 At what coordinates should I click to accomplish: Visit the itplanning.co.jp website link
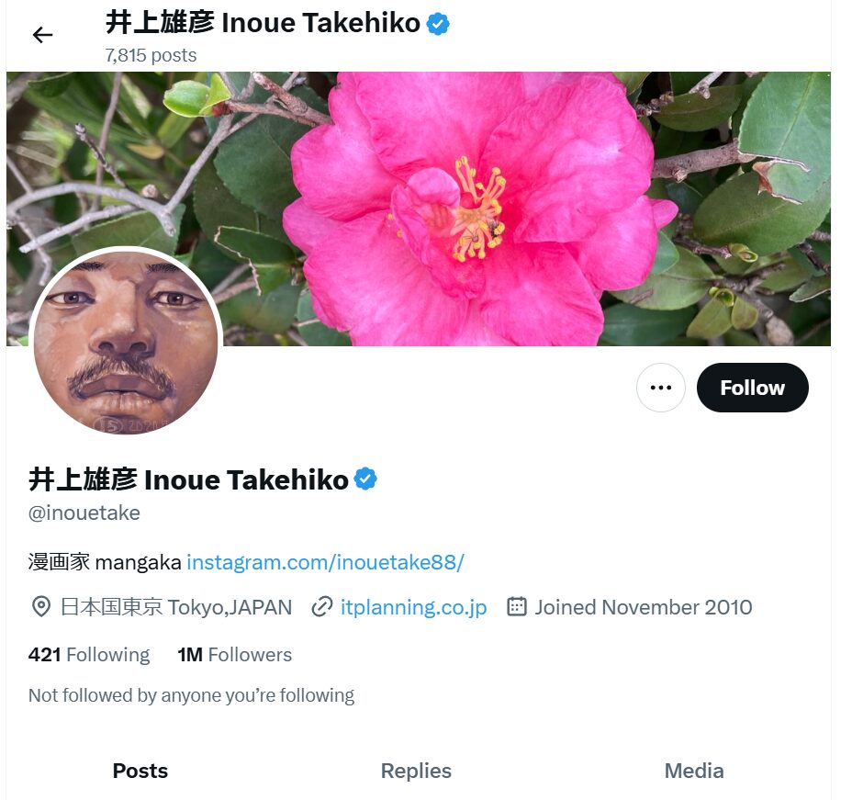coord(413,607)
